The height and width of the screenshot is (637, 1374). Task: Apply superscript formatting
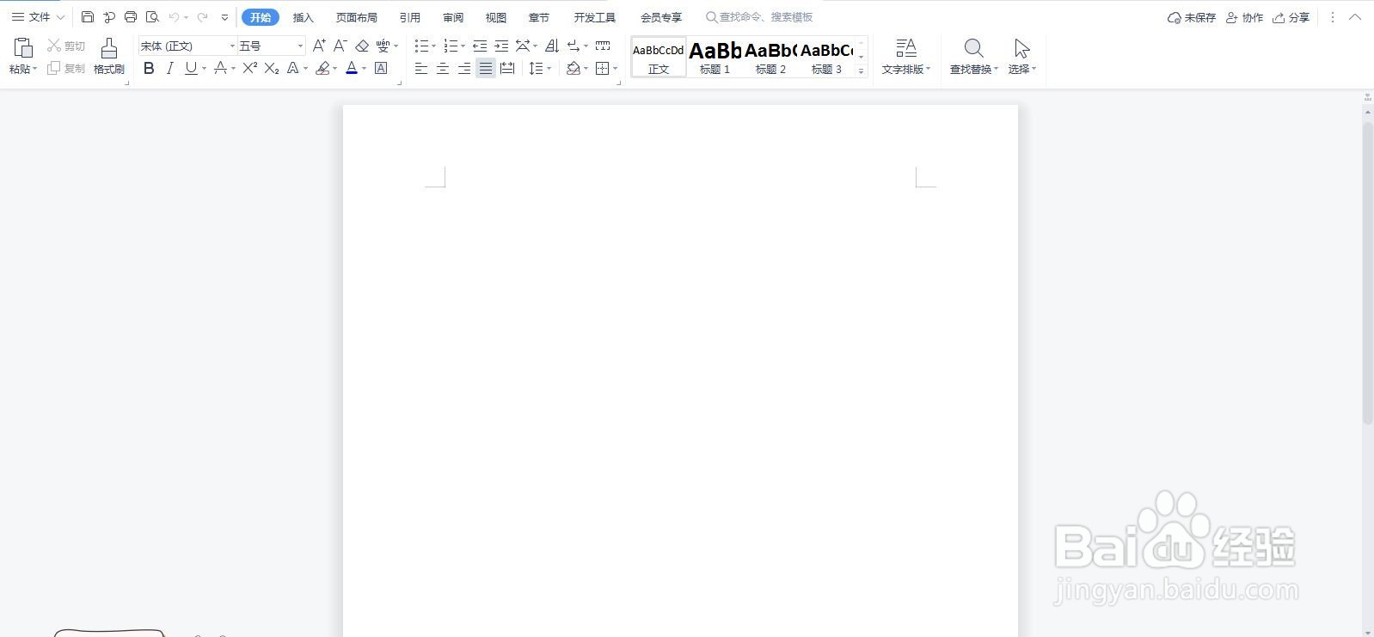tap(250, 68)
